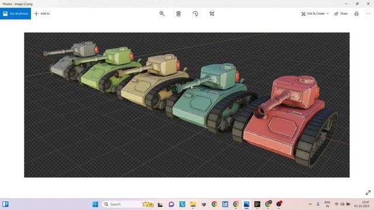Switch to the Photos app taskbar icon
The width and height of the screenshot is (374, 210).
[247, 204]
